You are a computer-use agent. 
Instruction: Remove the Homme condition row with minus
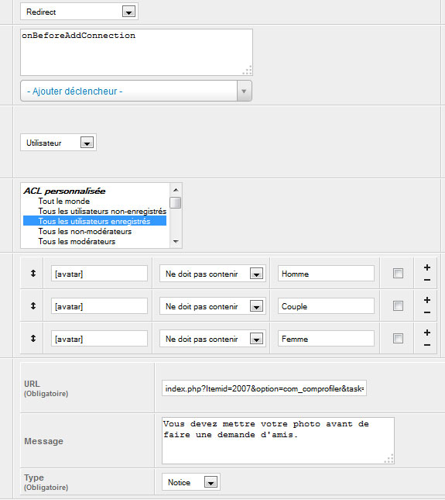427,280
